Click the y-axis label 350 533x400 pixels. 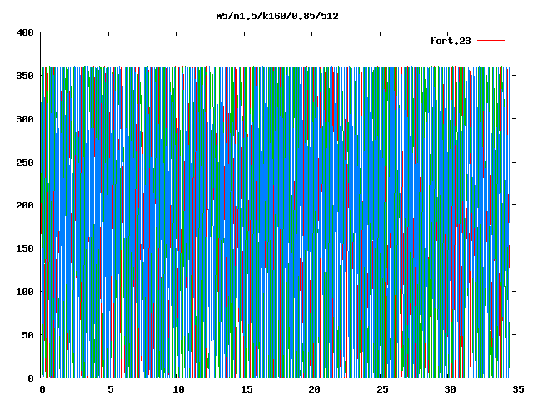[x=25, y=76]
